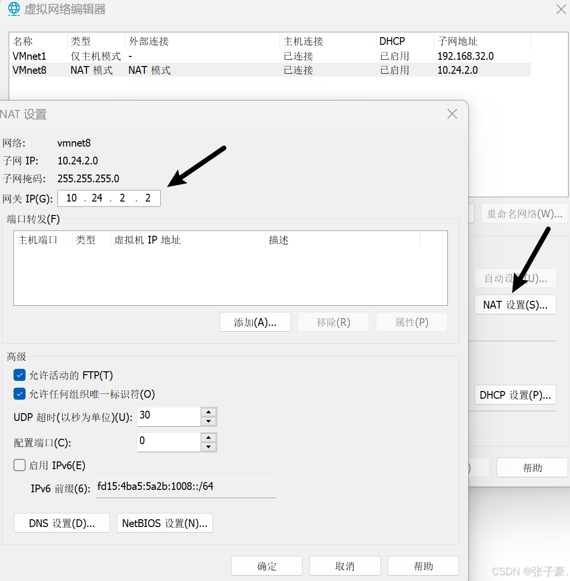Image resolution: width=570 pixels, height=581 pixels.
Task: Click network name vmnet8 in NAT 设置
Action: tap(74, 143)
